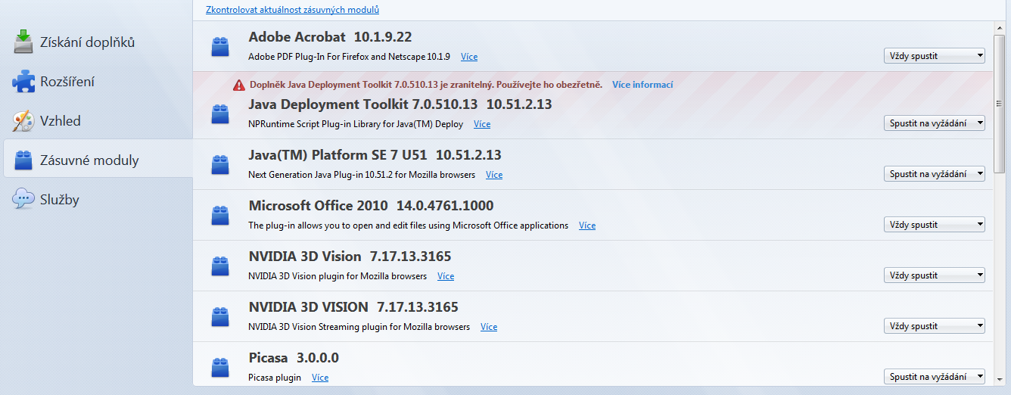The image size is (1011, 395).
Task: Click the Rozšíření puzzle piece icon
Action: click(x=23, y=82)
